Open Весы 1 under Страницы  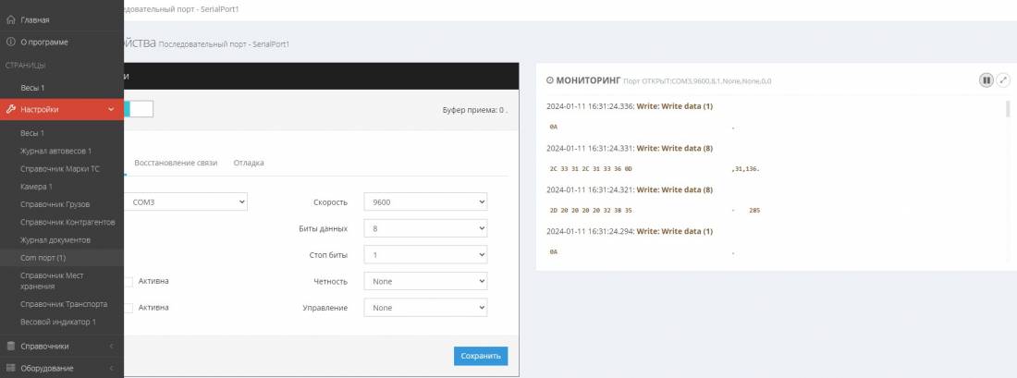(32, 88)
